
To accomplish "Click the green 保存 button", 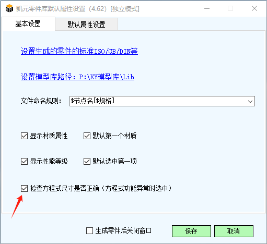I will point(191,231).
